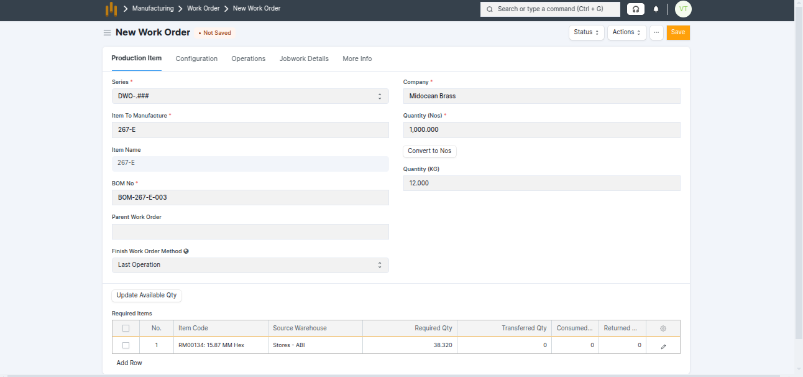Focus the BOM No input field
Screen dimensions: 803x377
coord(250,198)
